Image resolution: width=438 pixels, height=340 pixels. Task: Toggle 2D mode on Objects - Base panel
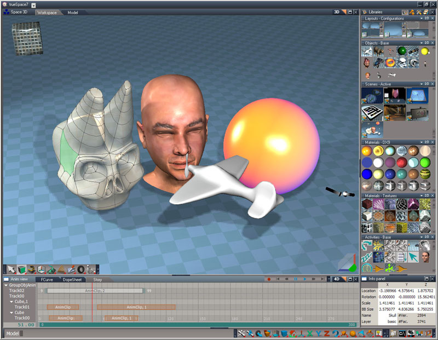(x=427, y=42)
